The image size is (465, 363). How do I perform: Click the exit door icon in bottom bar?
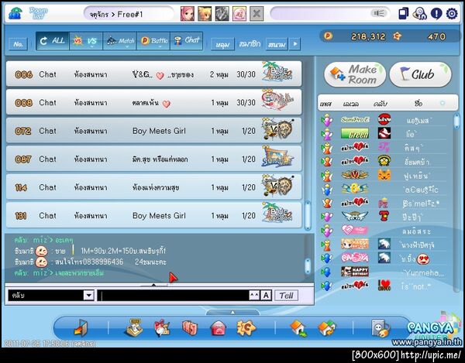(81, 328)
